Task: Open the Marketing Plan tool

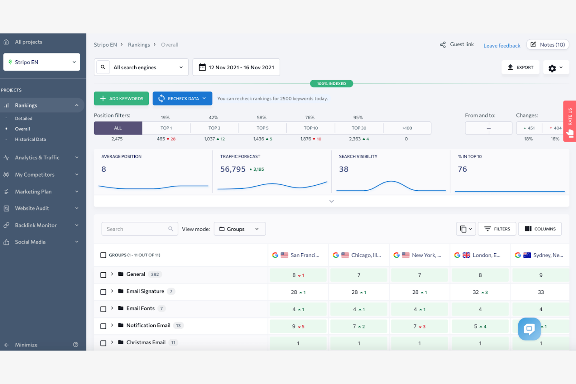Action: click(x=33, y=191)
